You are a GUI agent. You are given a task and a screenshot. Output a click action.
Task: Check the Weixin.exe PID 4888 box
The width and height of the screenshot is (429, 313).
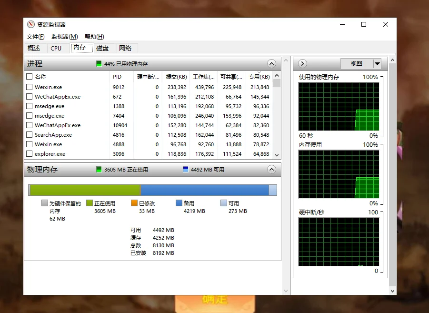click(x=29, y=144)
